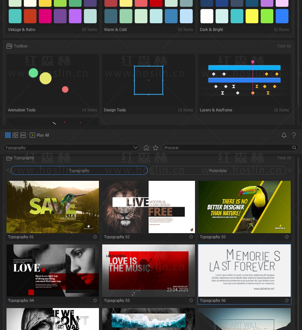Click the 18 Items count
Viewport: 302px width, 330px height.
(x=281, y=110)
